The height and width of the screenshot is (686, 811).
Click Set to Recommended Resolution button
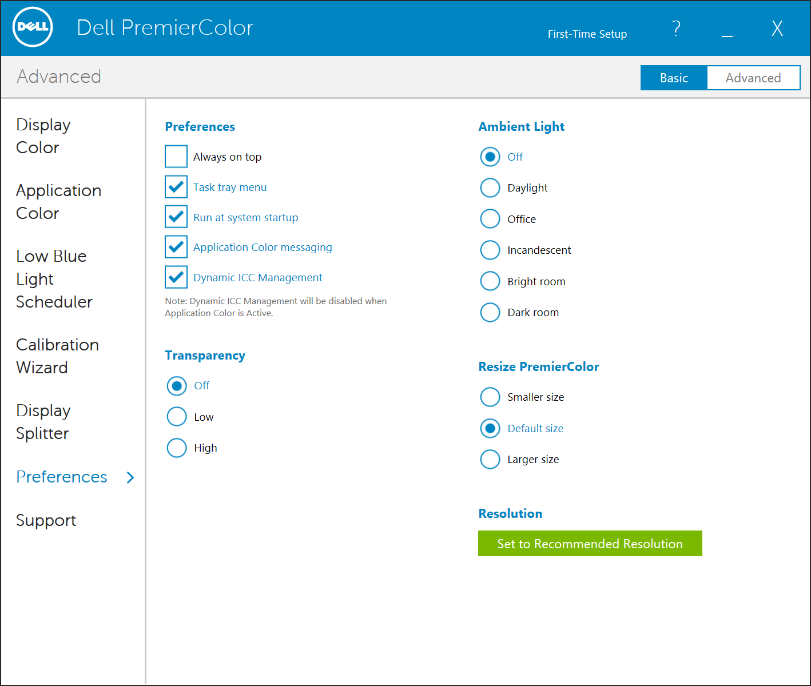[590, 544]
